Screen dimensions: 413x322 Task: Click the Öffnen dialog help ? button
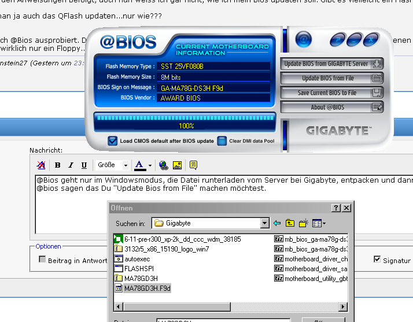pyautogui.click(x=336, y=208)
